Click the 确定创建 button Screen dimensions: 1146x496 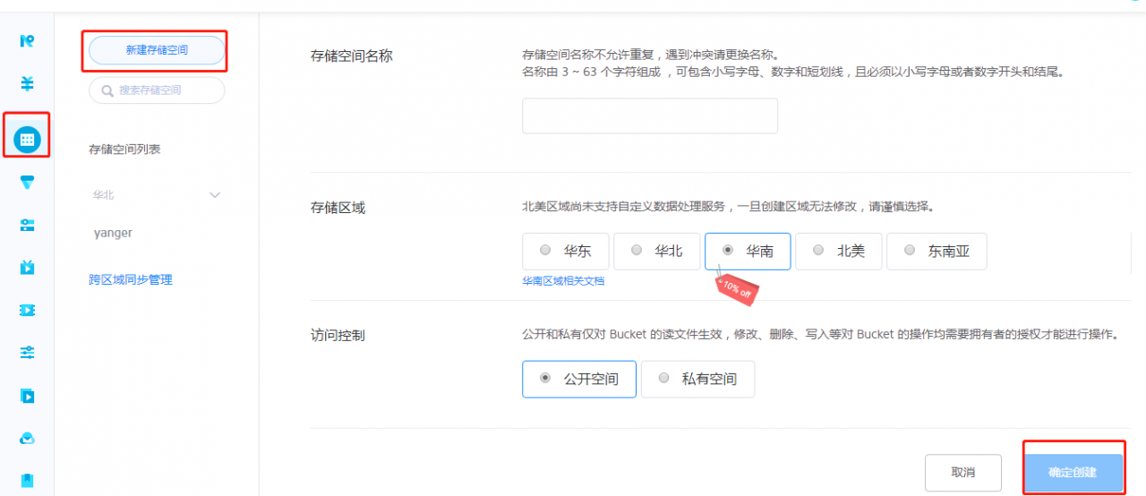tap(1073, 472)
